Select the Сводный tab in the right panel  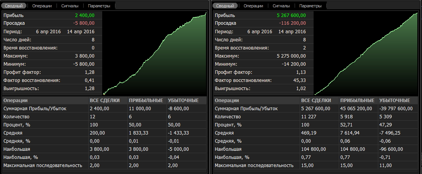click(225, 6)
